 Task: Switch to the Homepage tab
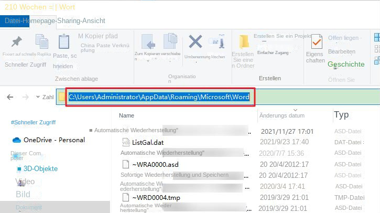click(39, 21)
